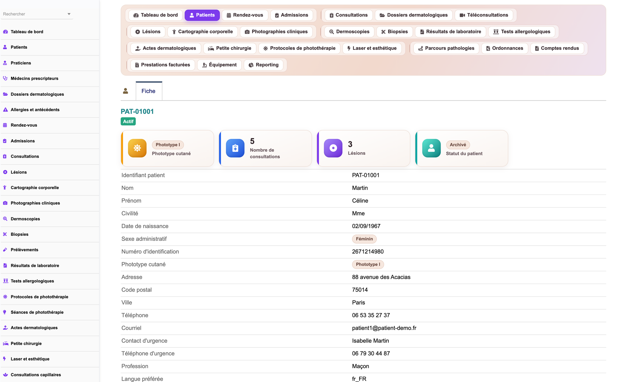The image size is (617, 382).
Task: Open the Rendez-vous top menu item
Action: tap(245, 15)
